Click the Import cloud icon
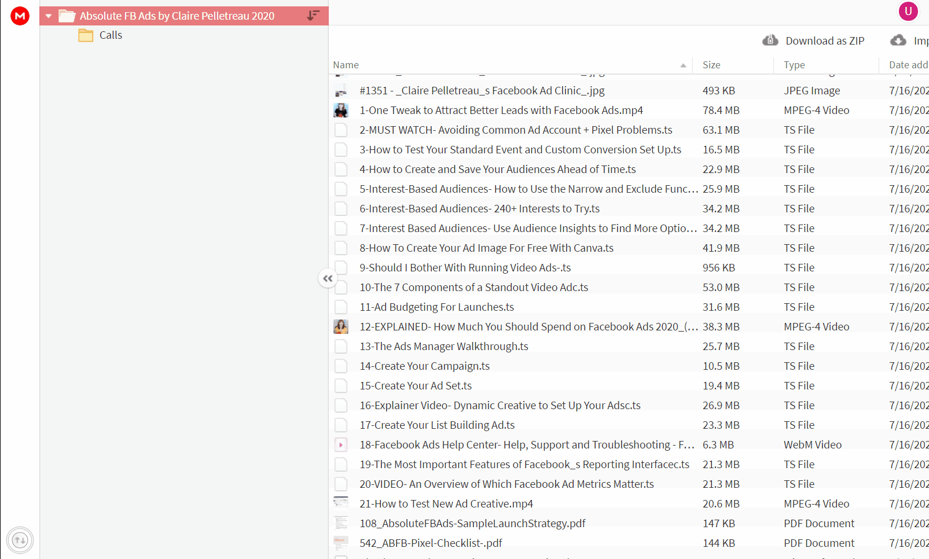 tap(898, 41)
